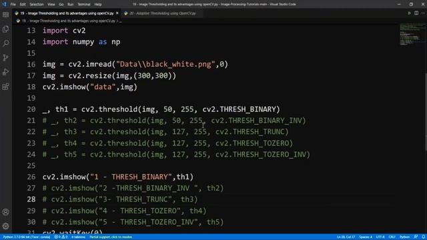Open the Explorer view in activity bar
This screenshot has height=240, width=427.
tap(6, 29)
